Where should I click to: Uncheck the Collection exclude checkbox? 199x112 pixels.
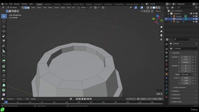191,14
